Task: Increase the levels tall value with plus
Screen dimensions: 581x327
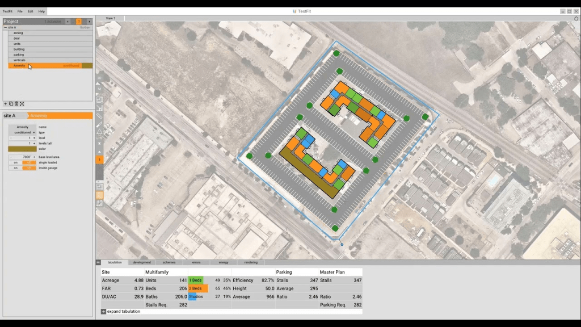Action: coord(34,144)
